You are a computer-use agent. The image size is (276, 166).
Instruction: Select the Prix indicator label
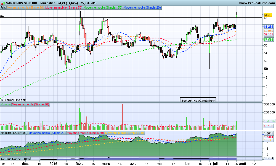[x=3, y=7]
